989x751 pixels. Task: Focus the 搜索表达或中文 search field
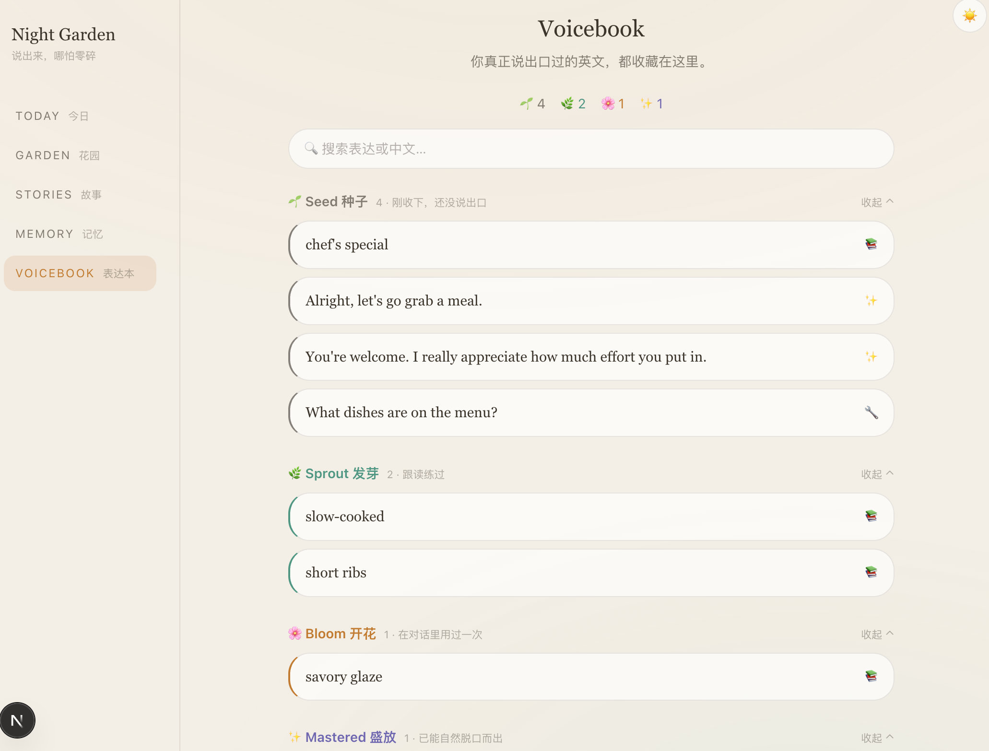pyautogui.click(x=591, y=149)
